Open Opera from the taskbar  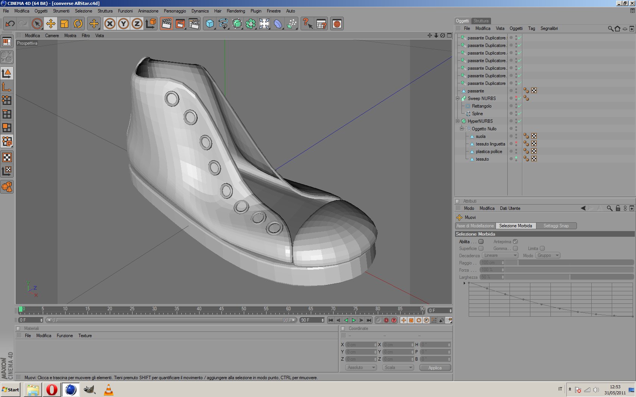point(52,389)
